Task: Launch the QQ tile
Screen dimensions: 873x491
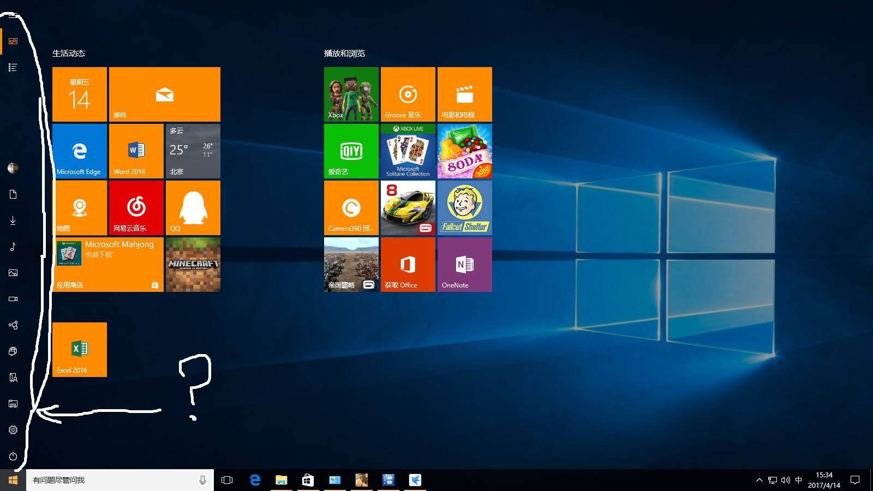Action: click(193, 208)
